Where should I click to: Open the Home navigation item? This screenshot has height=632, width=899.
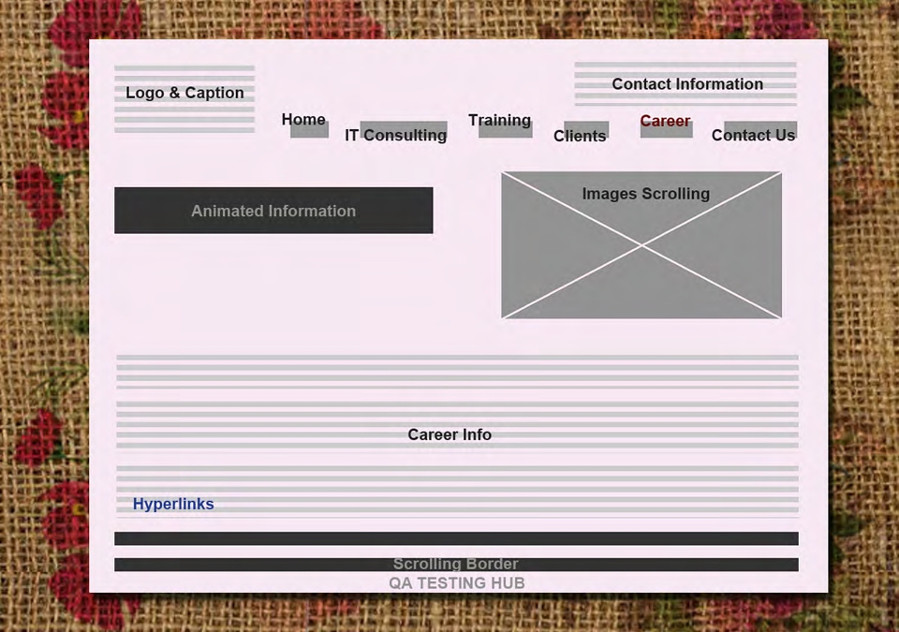click(x=303, y=120)
